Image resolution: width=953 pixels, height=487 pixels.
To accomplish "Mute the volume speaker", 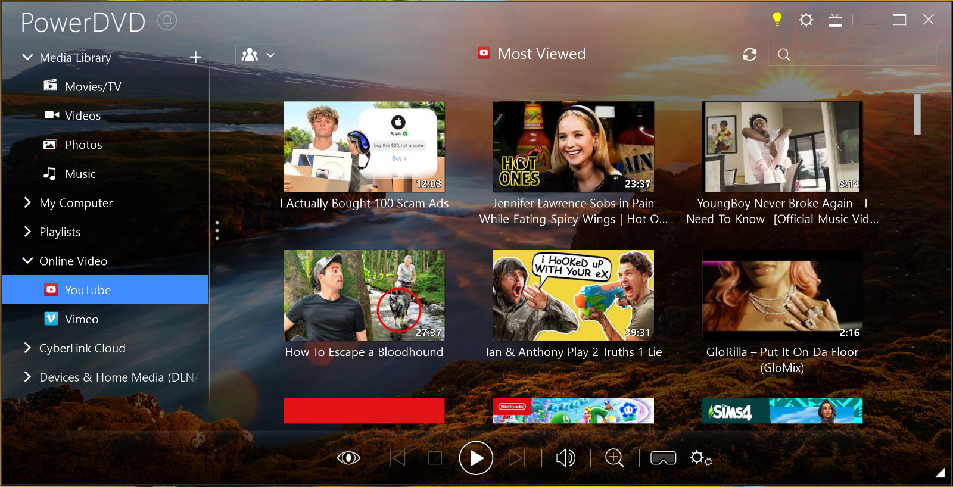I will coord(565,458).
